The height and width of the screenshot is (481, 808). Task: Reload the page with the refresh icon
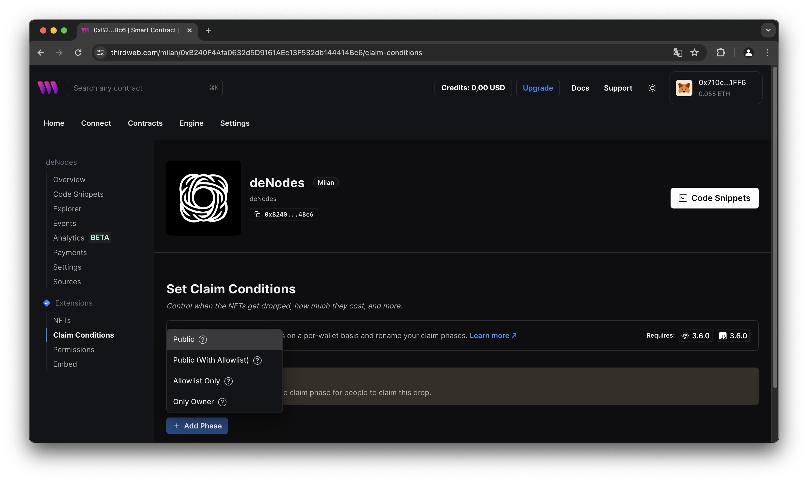point(78,53)
